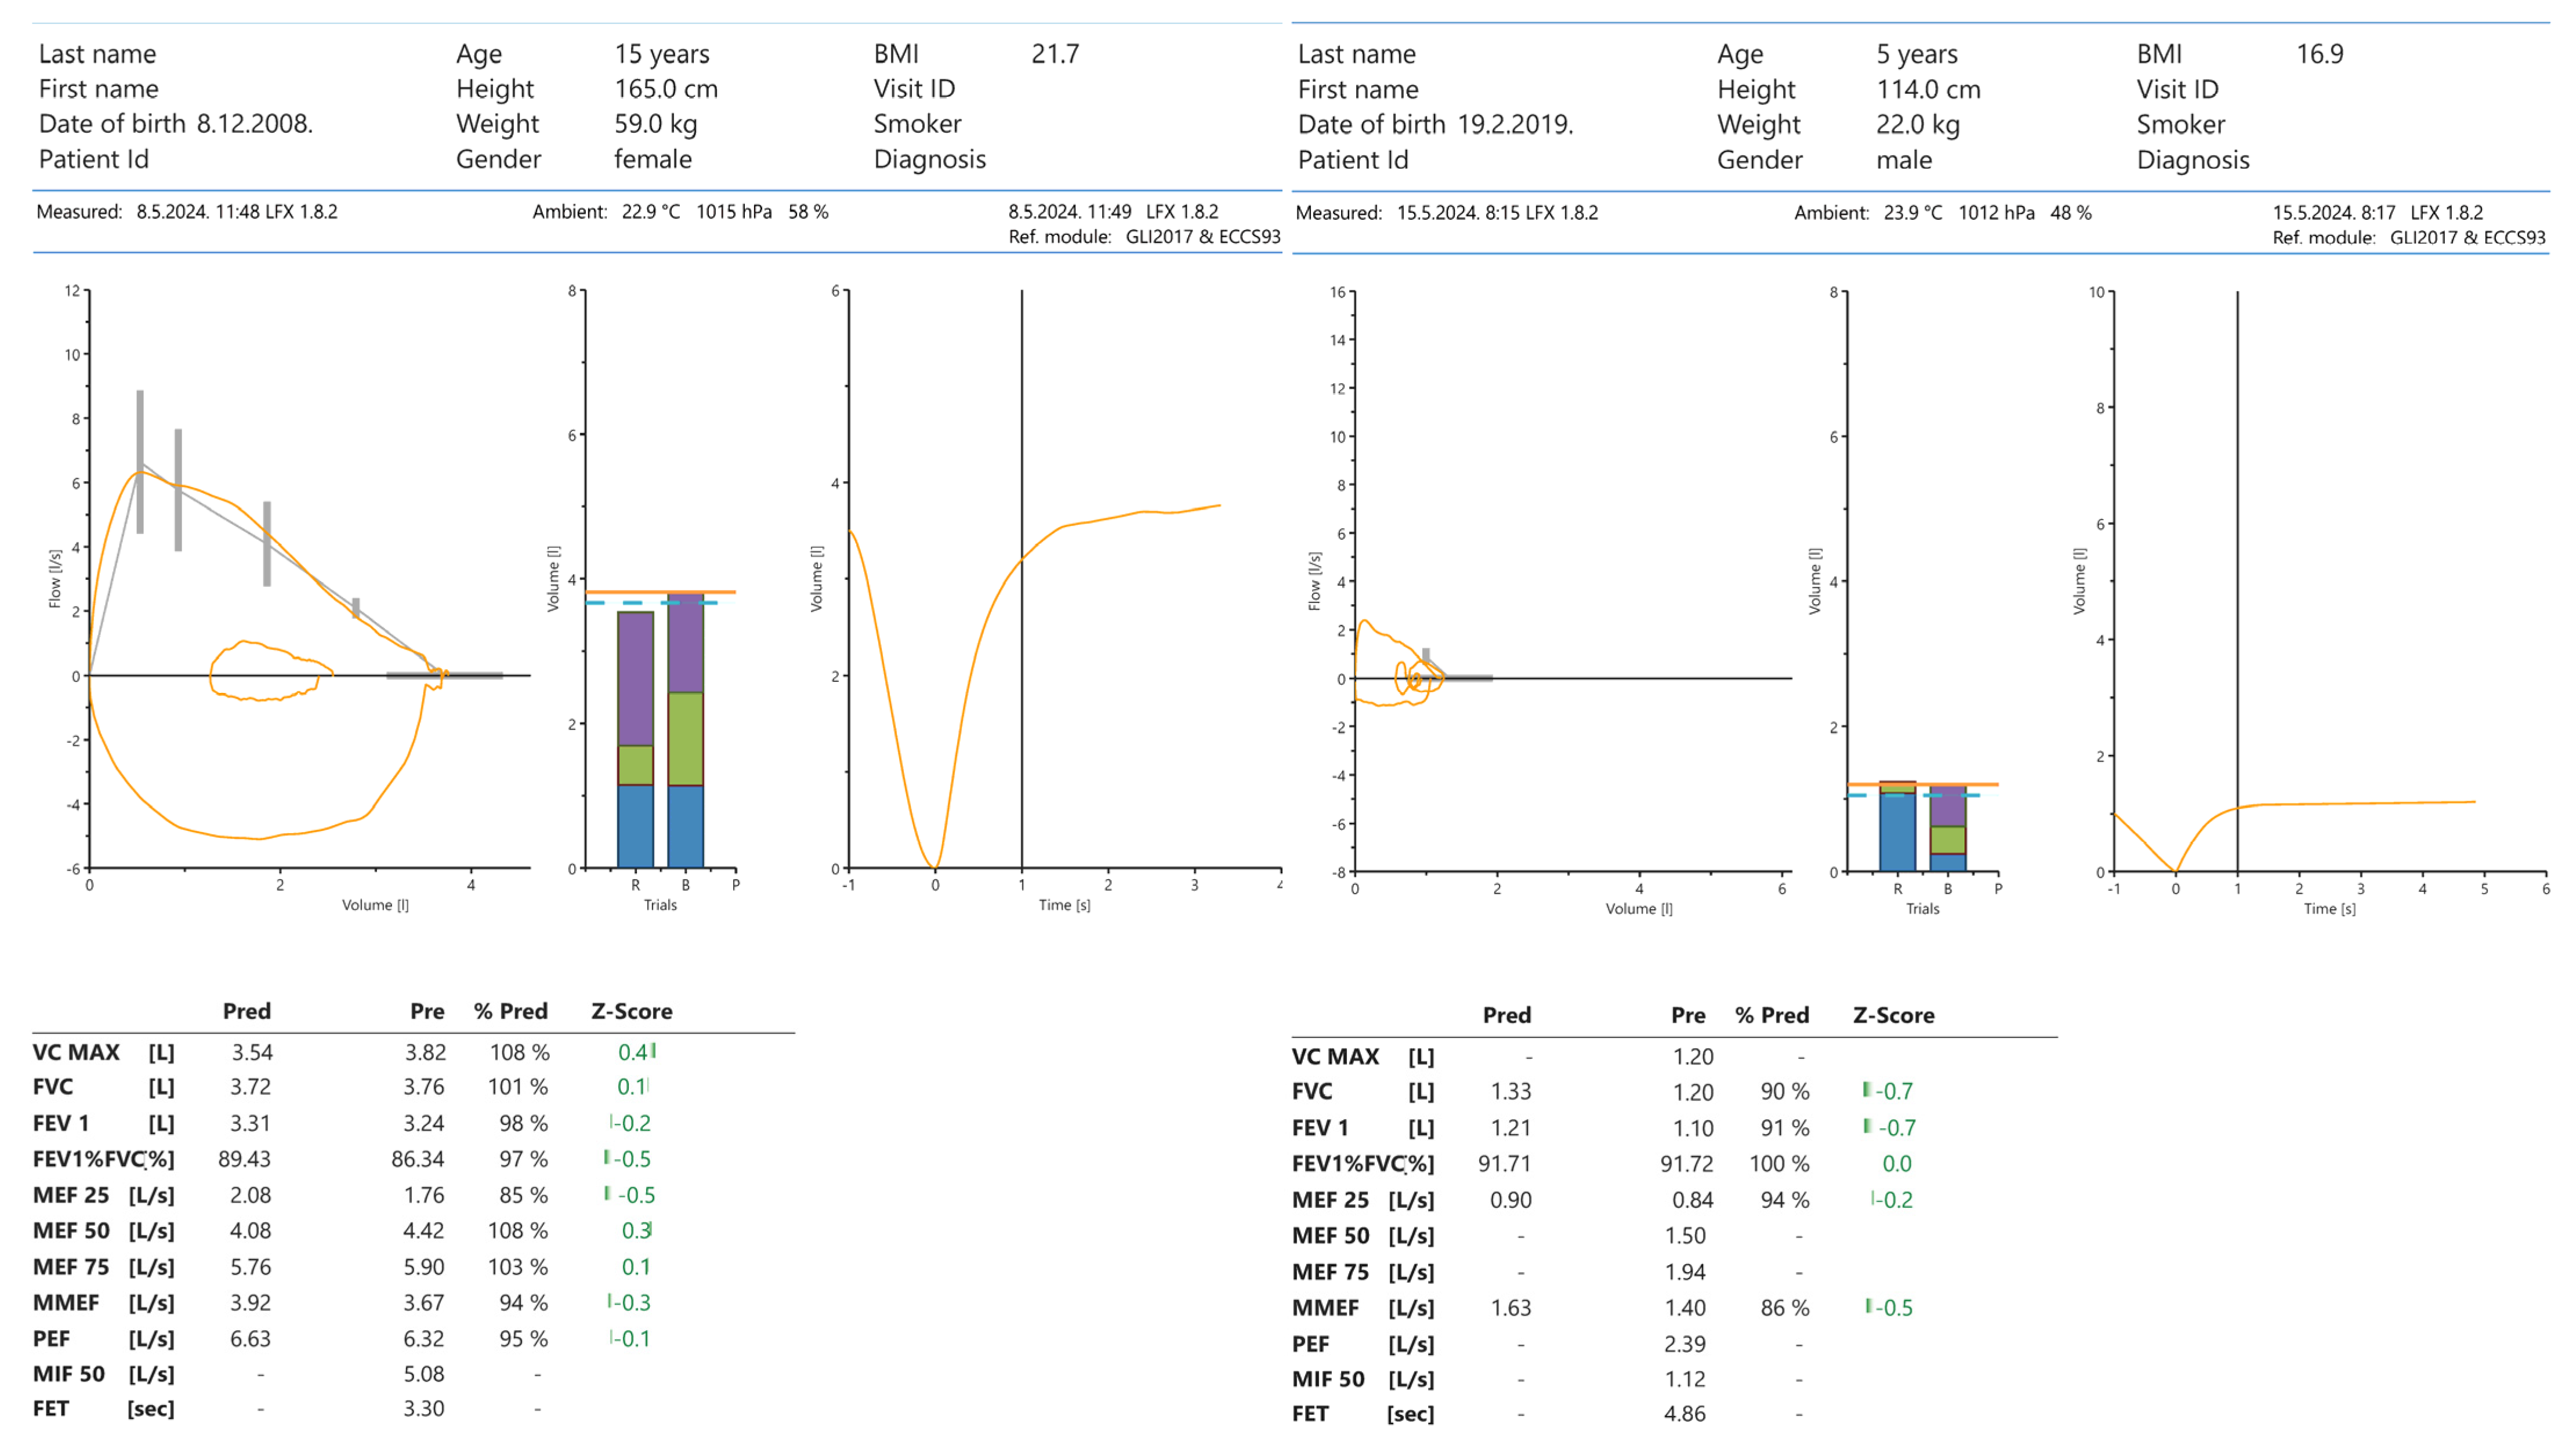
Task: Click the green segment of right trial B bar
Action: coord(1947,840)
